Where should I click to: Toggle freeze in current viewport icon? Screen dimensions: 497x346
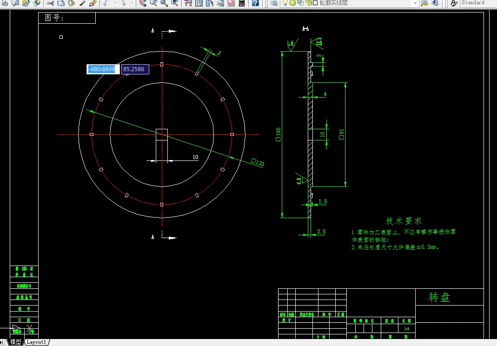pos(300,2)
